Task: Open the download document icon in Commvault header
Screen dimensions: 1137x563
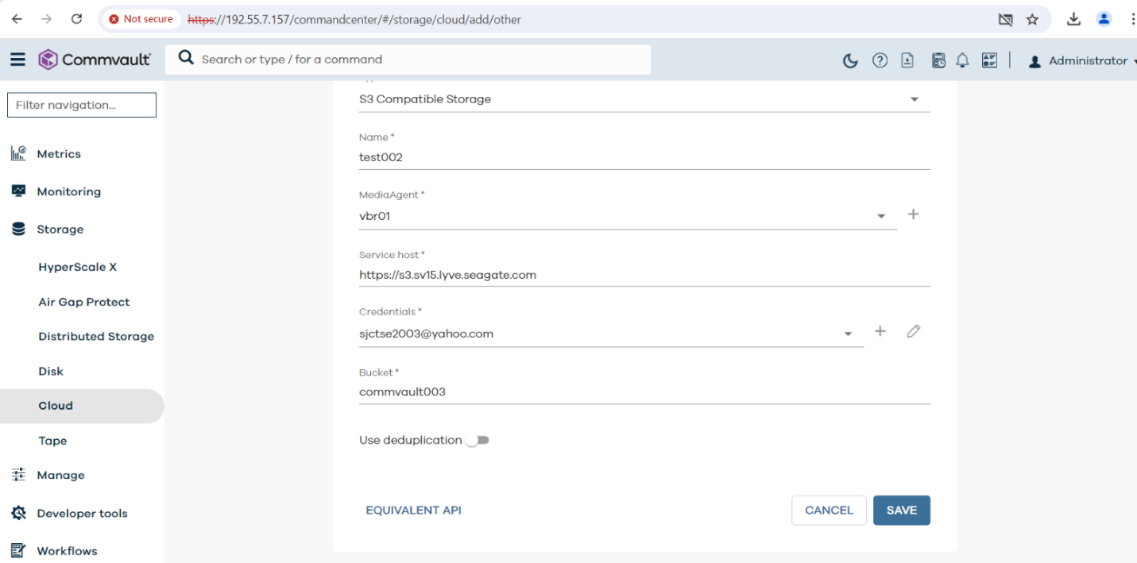Action: pyautogui.click(x=907, y=60)
